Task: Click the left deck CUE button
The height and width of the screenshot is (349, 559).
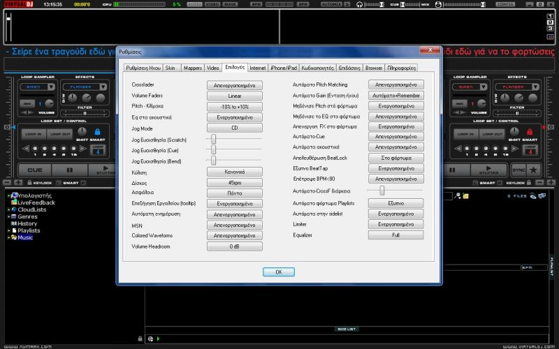Action: [x=35, y=170]
